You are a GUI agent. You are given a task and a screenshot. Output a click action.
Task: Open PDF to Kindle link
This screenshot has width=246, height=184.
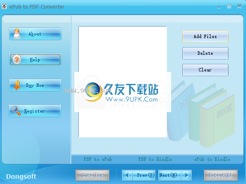click(155, 159)
